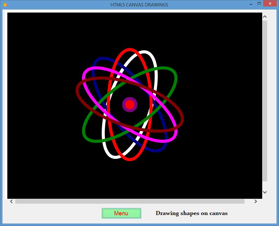
Task: Click the HTML5 CANVAS DRAWINGS title text
Action: 139,5
